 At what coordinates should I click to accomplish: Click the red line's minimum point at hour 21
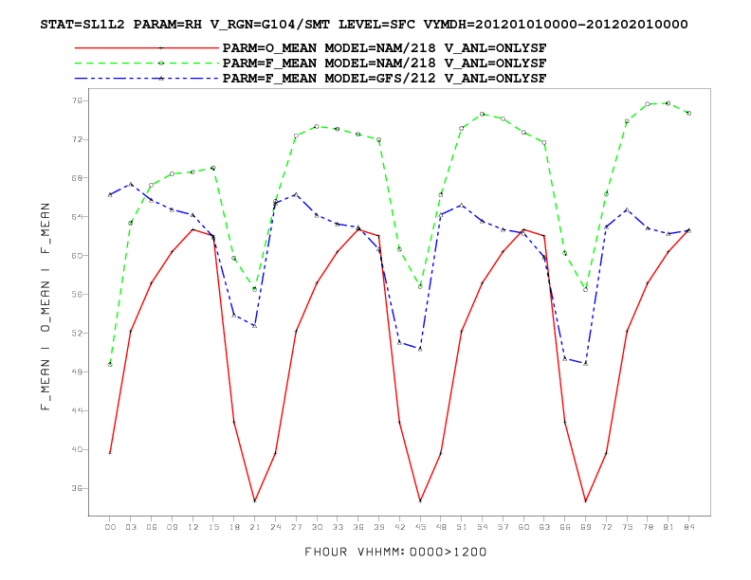point(255,501)
